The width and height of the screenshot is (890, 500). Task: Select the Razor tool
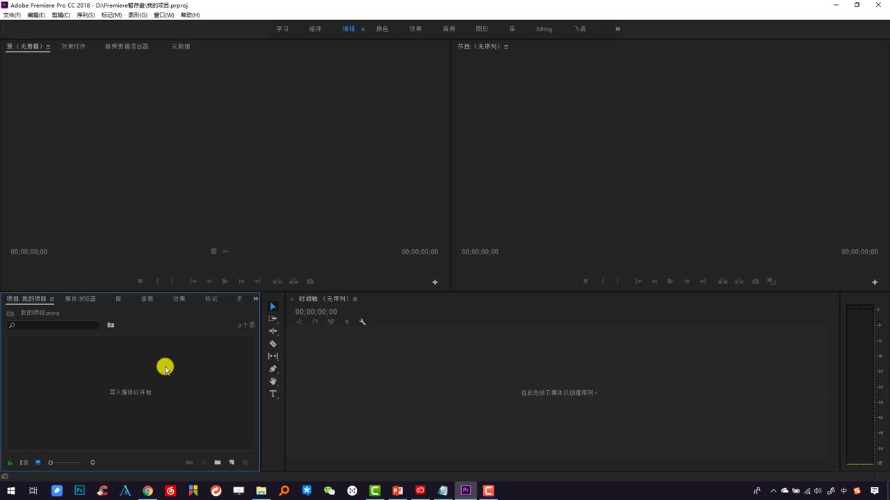click(273, 344)
